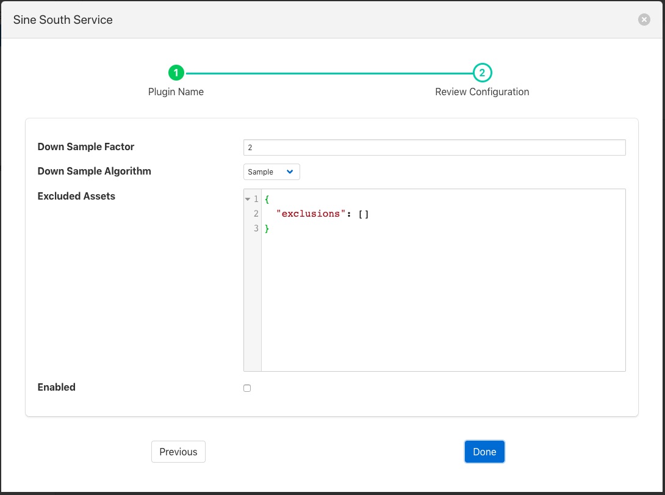Image resolution: width=665 pixels, height=495 pixels.
Task: Open the Down Sample Algorithm dropdown
Action: (271, 172)
